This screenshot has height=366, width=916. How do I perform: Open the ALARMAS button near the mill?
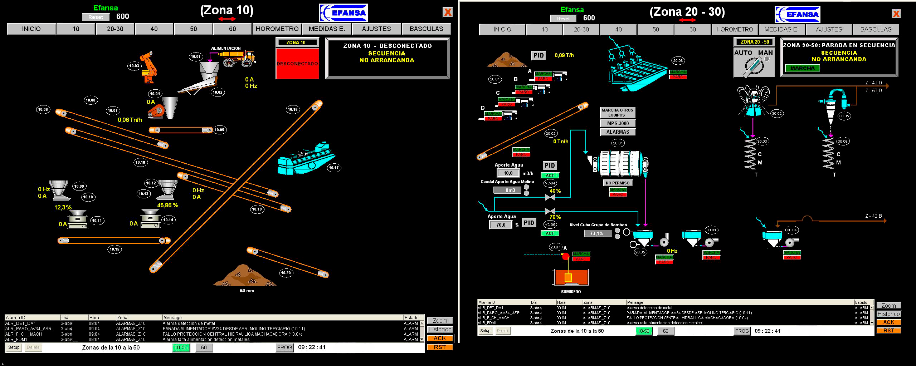coord(618,132)
